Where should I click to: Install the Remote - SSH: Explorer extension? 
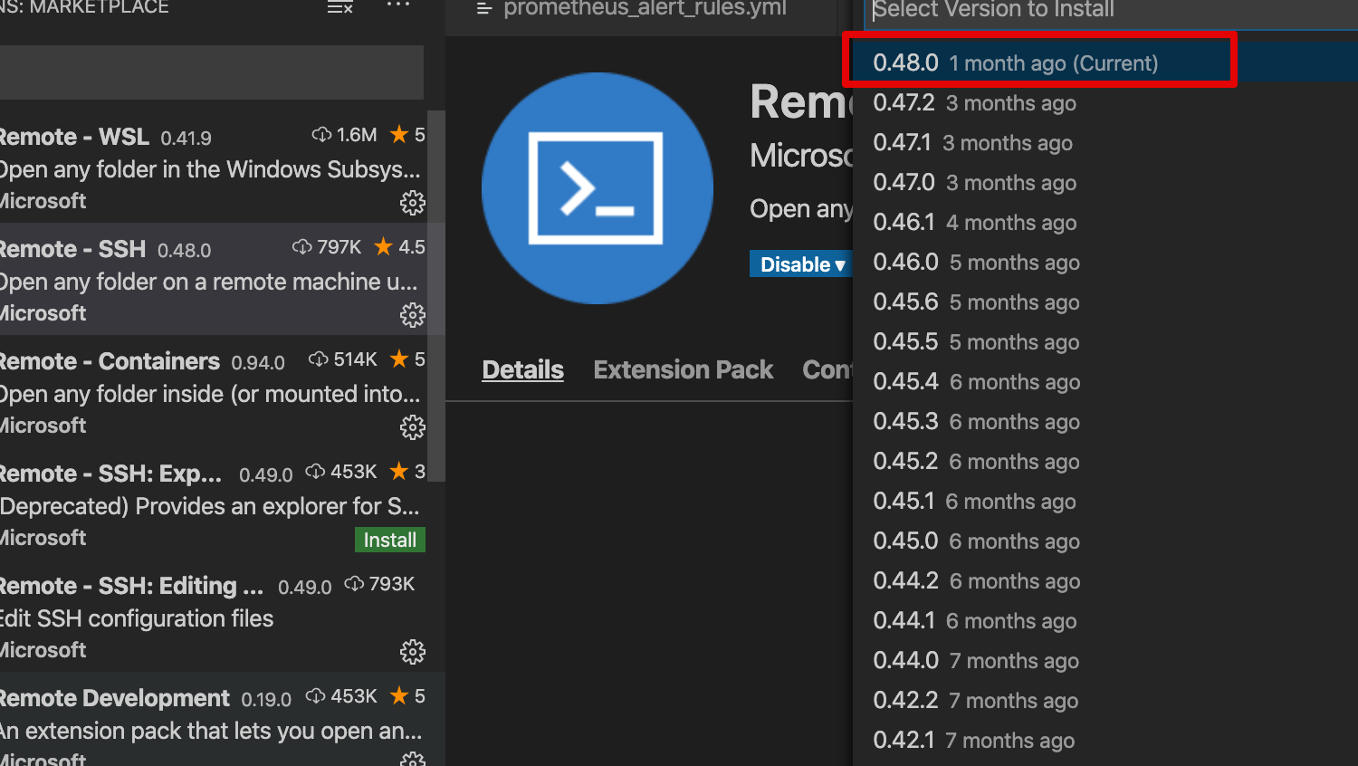pyautogui.click(x=389, y=540)
